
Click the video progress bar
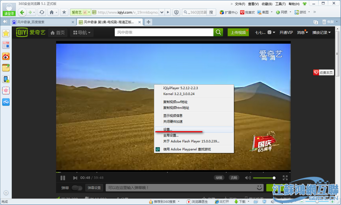pos(173,172)
